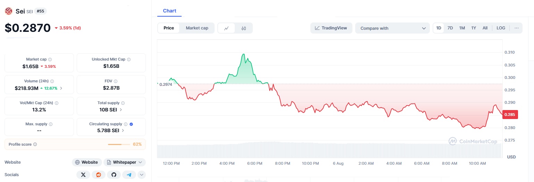
Task: Click the USD currency label
Action: click(511, 157)
